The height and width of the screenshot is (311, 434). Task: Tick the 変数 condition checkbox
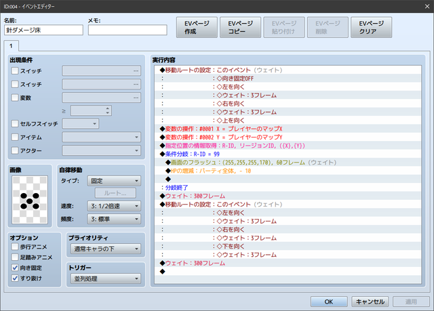point(15,98)
